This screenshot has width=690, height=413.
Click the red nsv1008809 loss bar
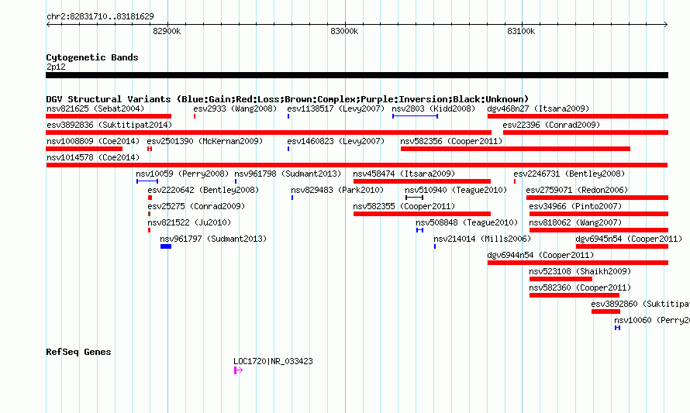click(x=84, y=149)
